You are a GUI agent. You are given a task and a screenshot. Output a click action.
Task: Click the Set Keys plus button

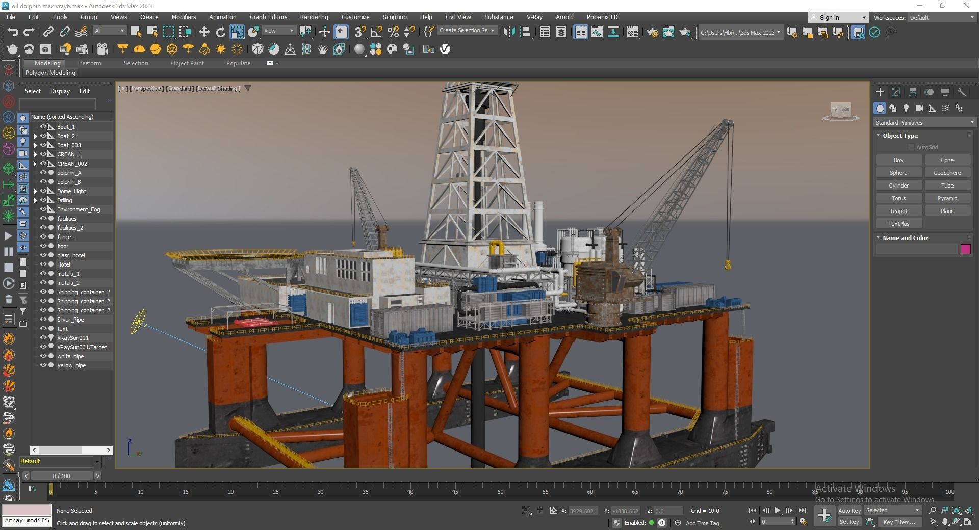point(824,516)
